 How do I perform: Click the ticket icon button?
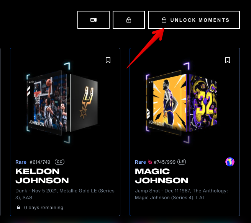pos(94,20)
